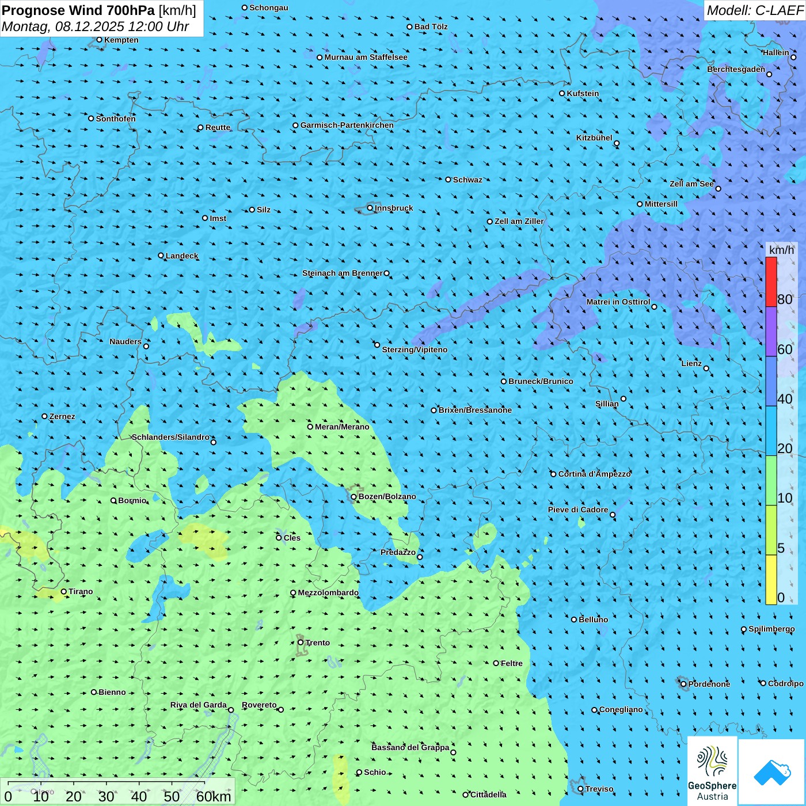Click the GeoSphere Austria logo
The height and width of the screenshot is (806, 806).
(712, 771)
